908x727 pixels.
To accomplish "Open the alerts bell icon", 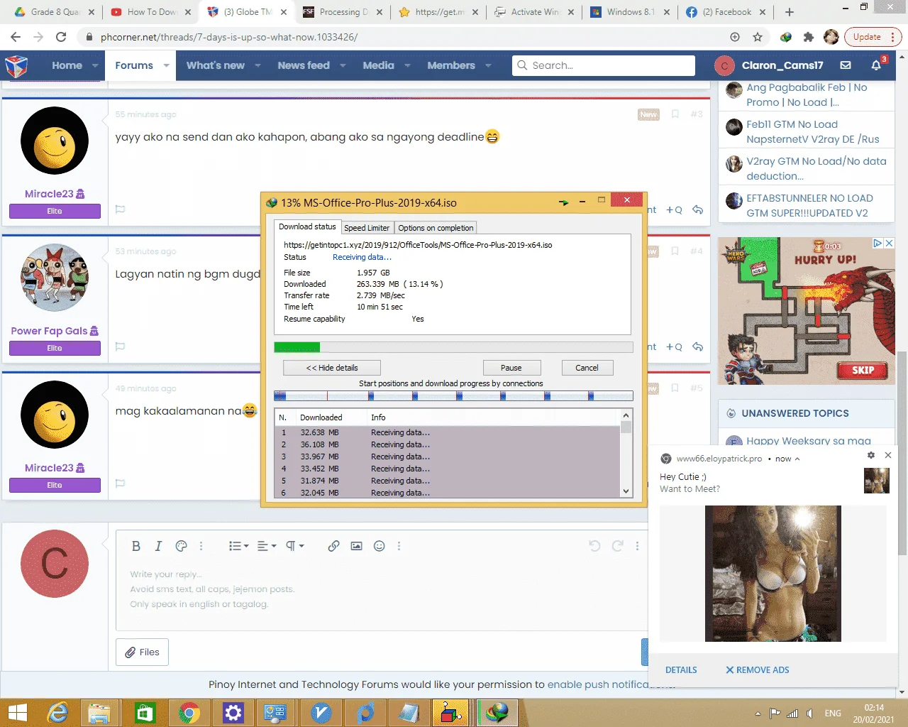I will [x=876, y=65].
